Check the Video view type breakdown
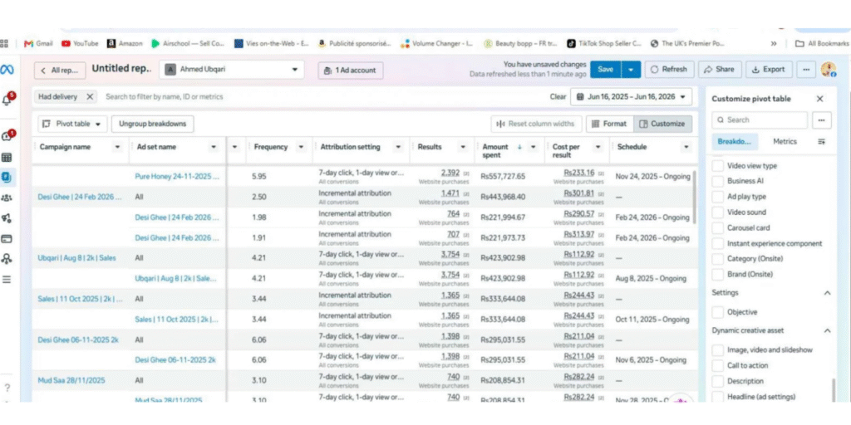This screenshot has width=851, height=425. pyautogui.click(x=717, y=165)
